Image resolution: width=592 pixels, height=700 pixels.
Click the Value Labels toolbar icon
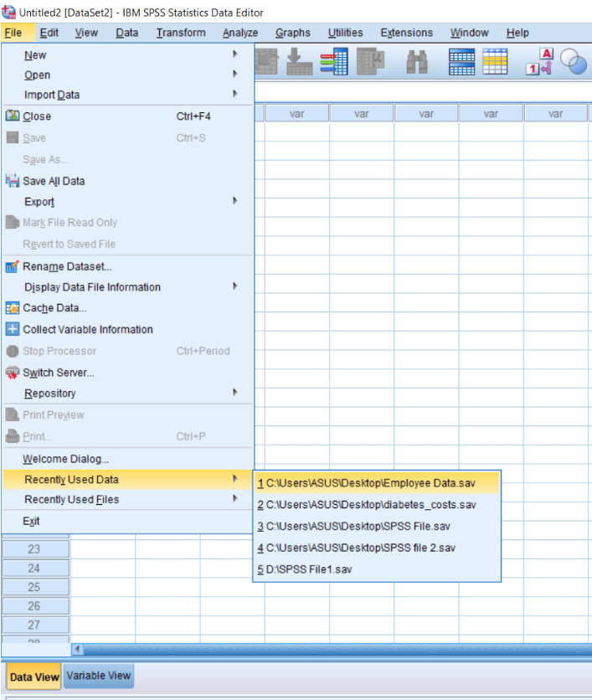tap(540, 63)
